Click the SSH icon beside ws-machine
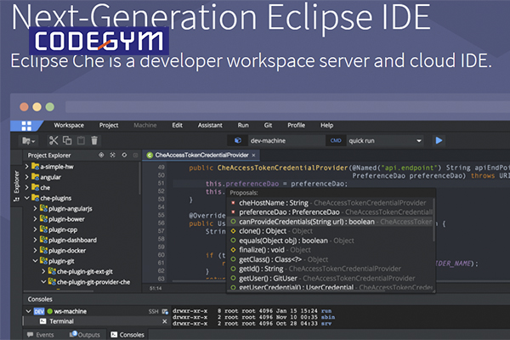This screenshot has height=340, width=510. [x=154, y=312]
